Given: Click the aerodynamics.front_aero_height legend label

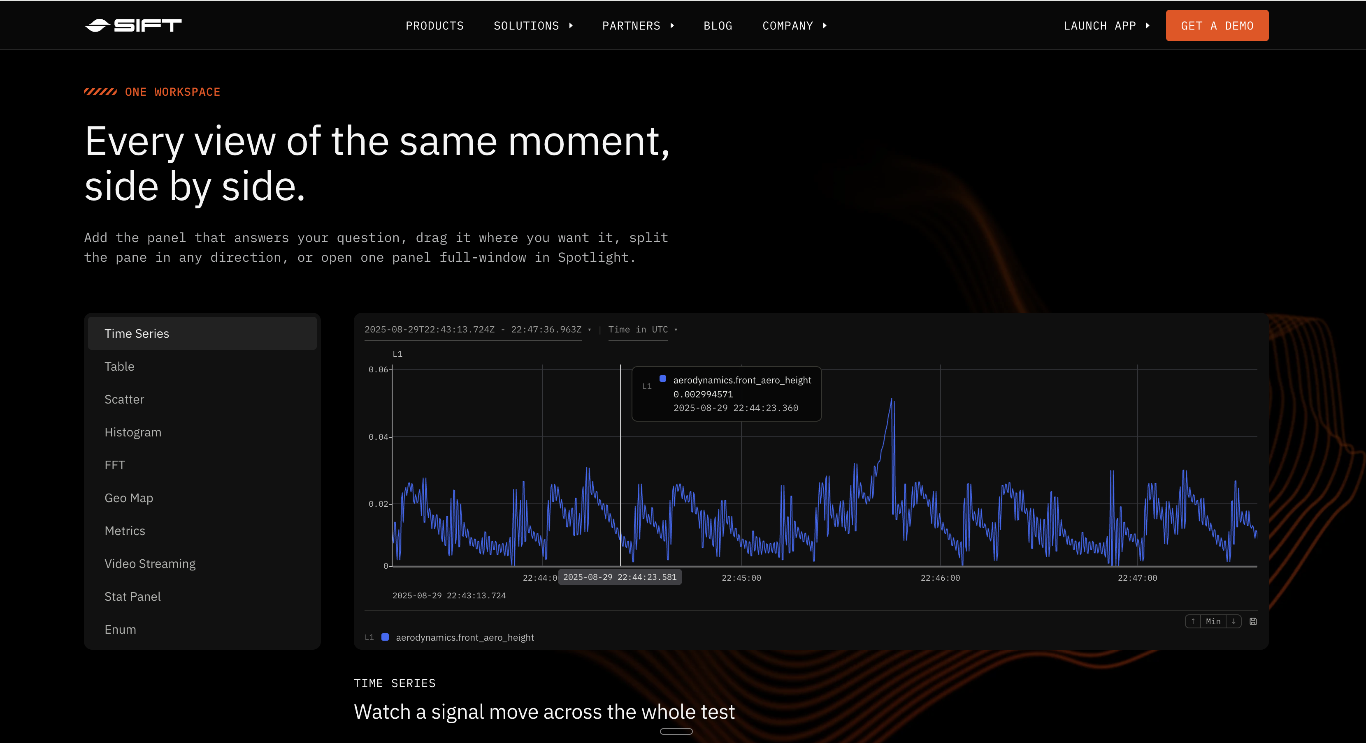Looking at the screenshot, I should click(x=465, y=637).
